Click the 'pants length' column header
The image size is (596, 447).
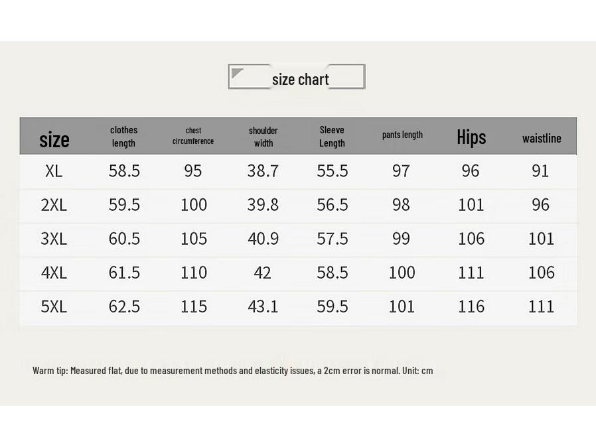pos(402,135)
